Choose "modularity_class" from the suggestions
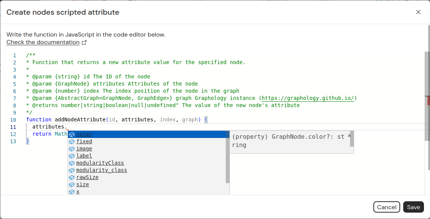This screenshot has height=219, width=430. (x=102, y=170)
